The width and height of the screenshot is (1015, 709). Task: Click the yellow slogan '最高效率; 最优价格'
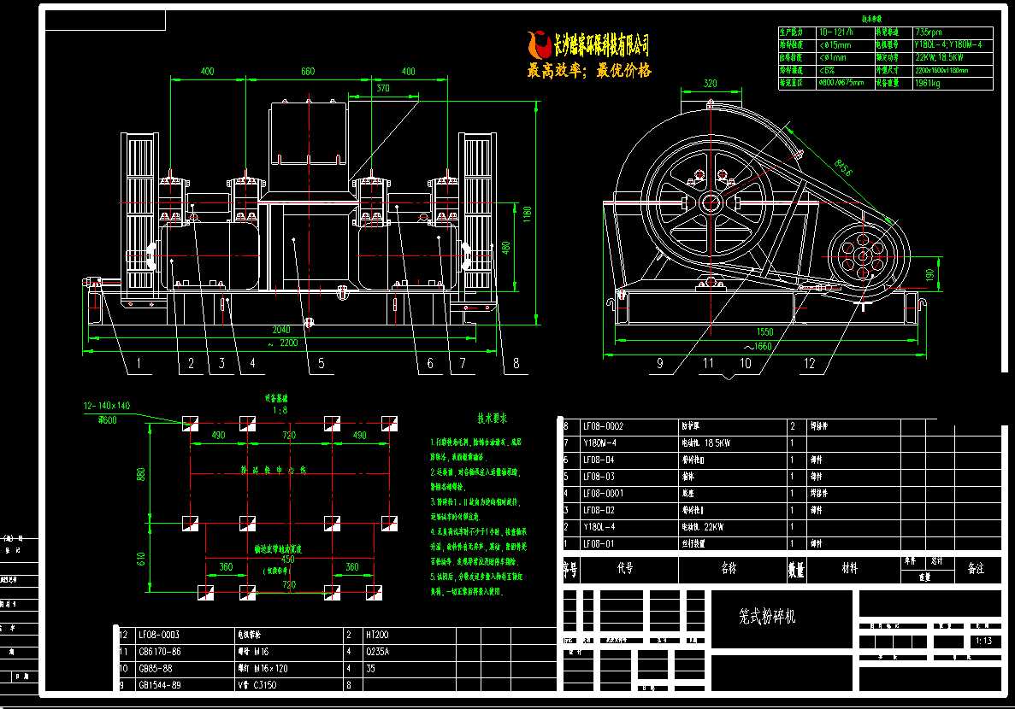point(589,70)
